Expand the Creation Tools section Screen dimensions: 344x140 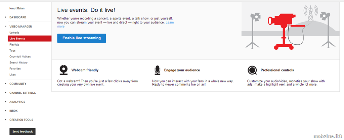click(6, 120)
